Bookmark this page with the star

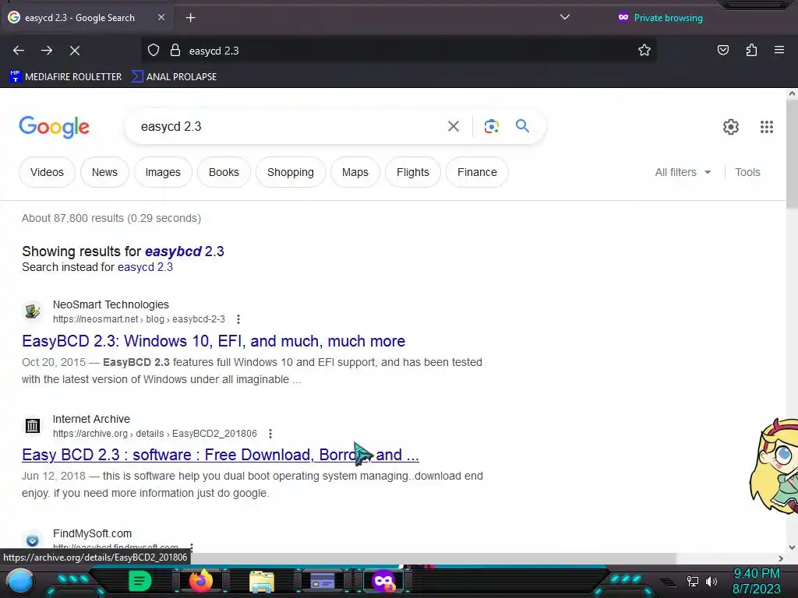pyautogui.click(x=644, y=50)
